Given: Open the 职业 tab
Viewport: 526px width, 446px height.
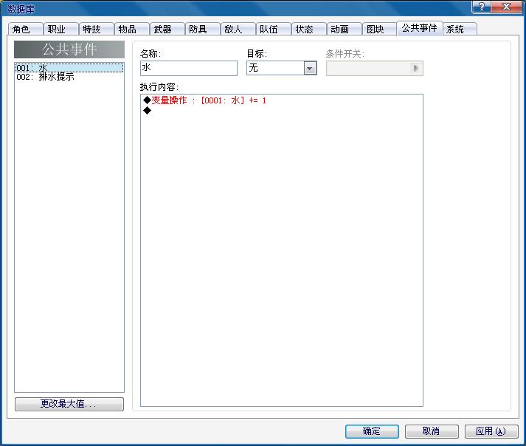Looking at the screenshot, I should pos(60,30).
